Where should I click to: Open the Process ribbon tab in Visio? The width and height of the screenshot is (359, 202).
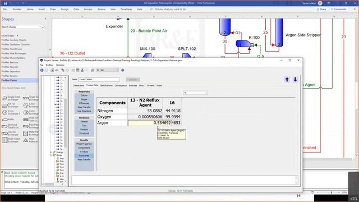click(88, 9)
